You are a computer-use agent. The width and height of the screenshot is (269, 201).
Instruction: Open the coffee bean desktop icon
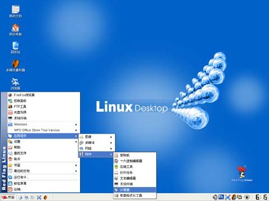(16, 65)
